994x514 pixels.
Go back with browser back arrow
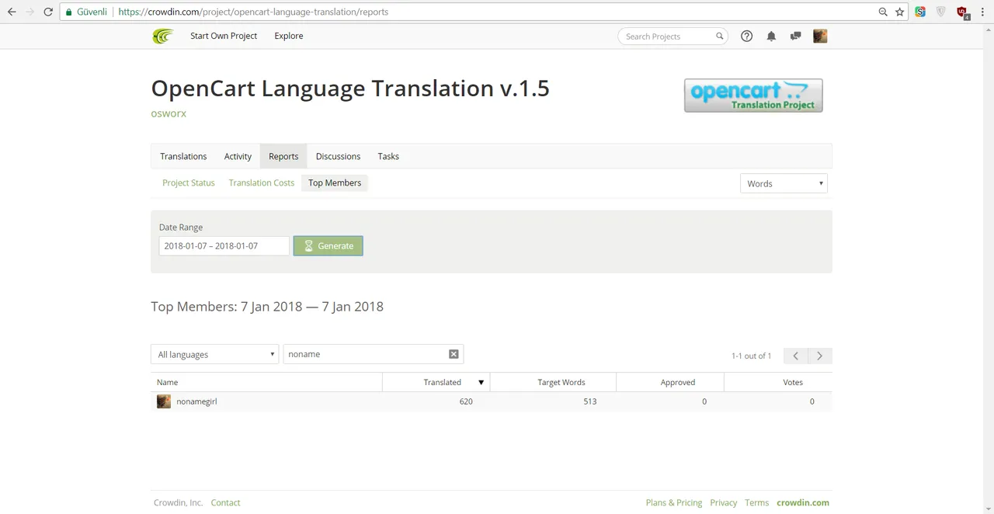[x=12, y=12]
